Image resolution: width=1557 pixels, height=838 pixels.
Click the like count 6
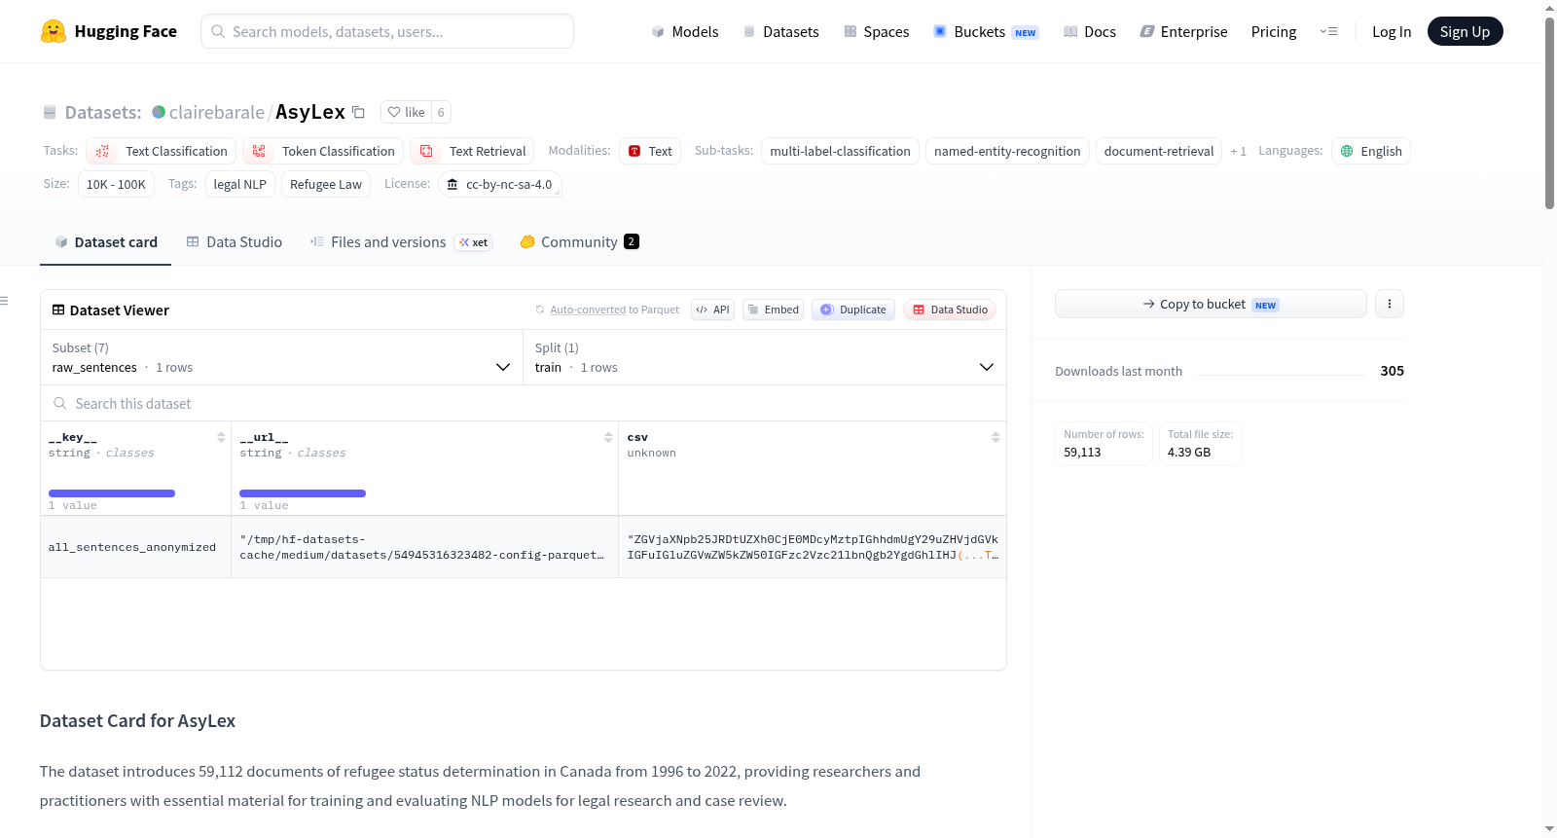coord(441,112)
